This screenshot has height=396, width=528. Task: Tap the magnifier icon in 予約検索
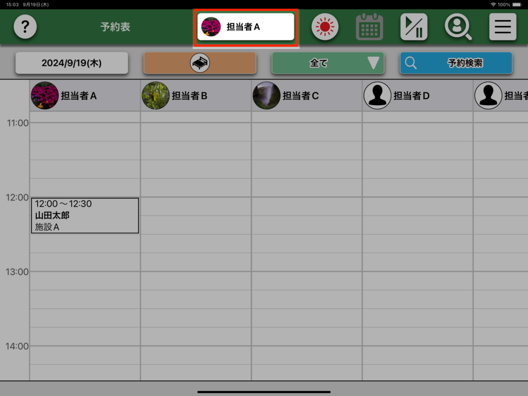pyautogui.click(x=411, y=63)
